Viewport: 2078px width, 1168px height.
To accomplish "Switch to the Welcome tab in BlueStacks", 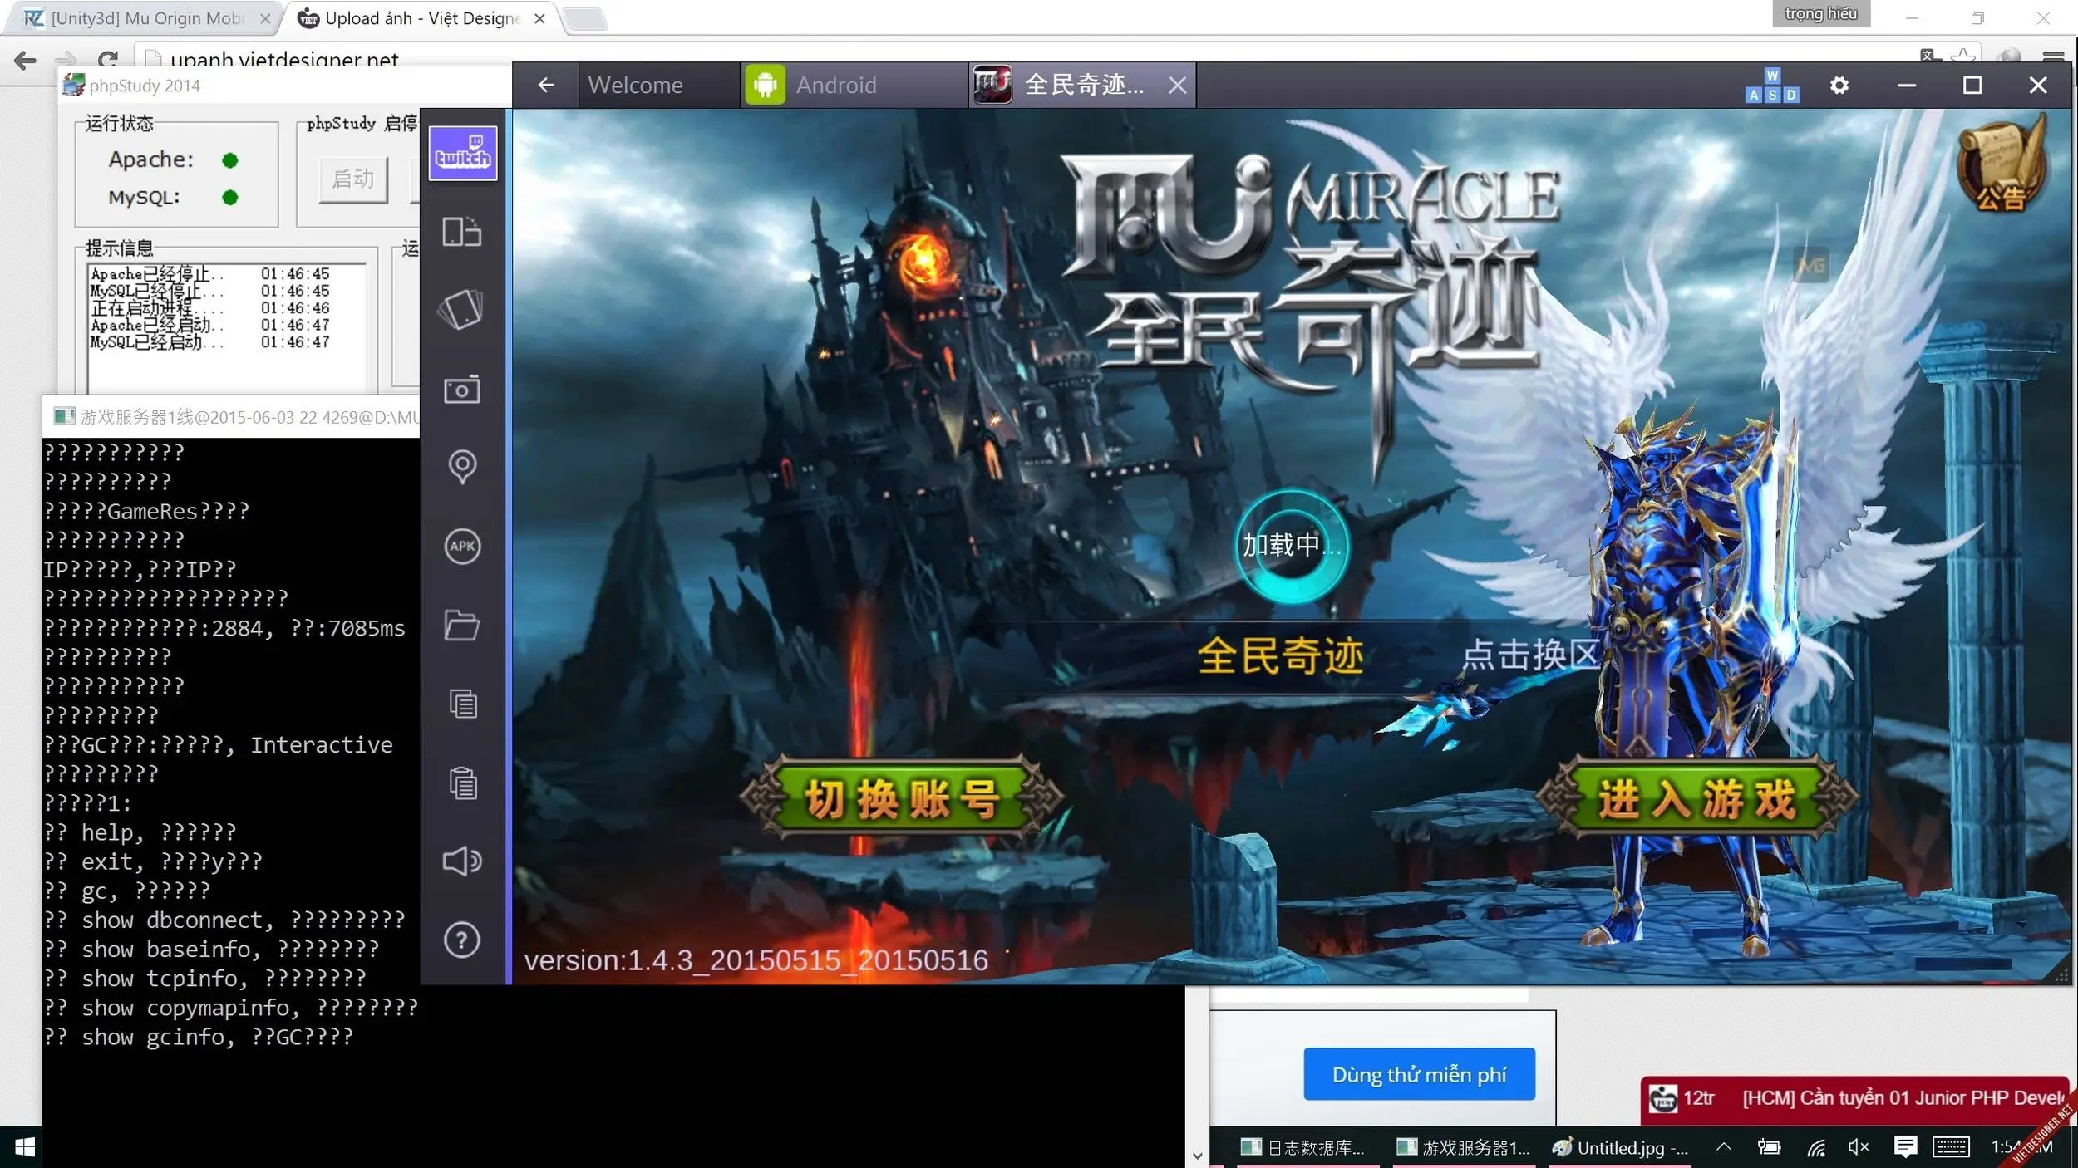I will click(660, 85).
